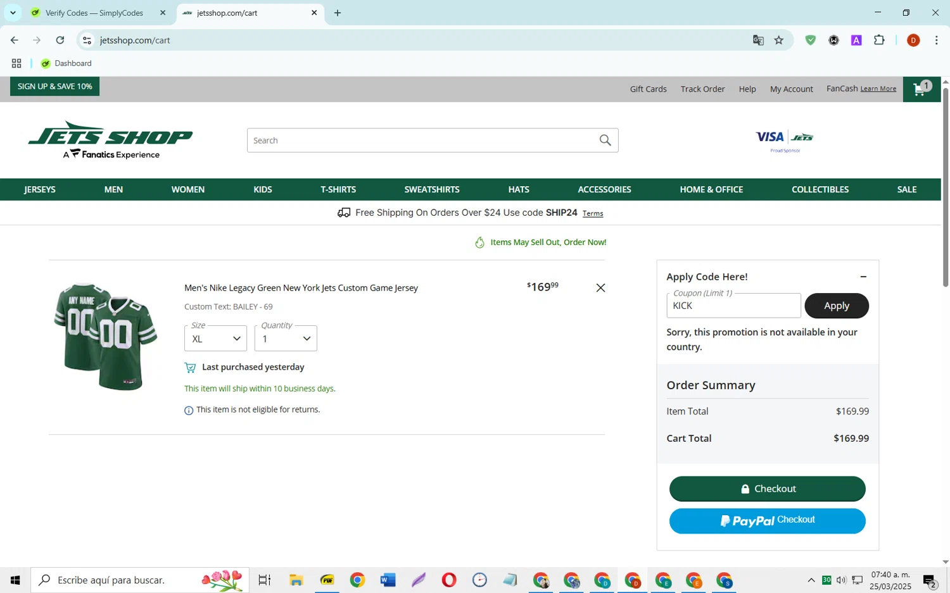Open the ACCESSORIES menu
Image resolution: width=950 pixels, height=593 pixels.
click(604, 189)
